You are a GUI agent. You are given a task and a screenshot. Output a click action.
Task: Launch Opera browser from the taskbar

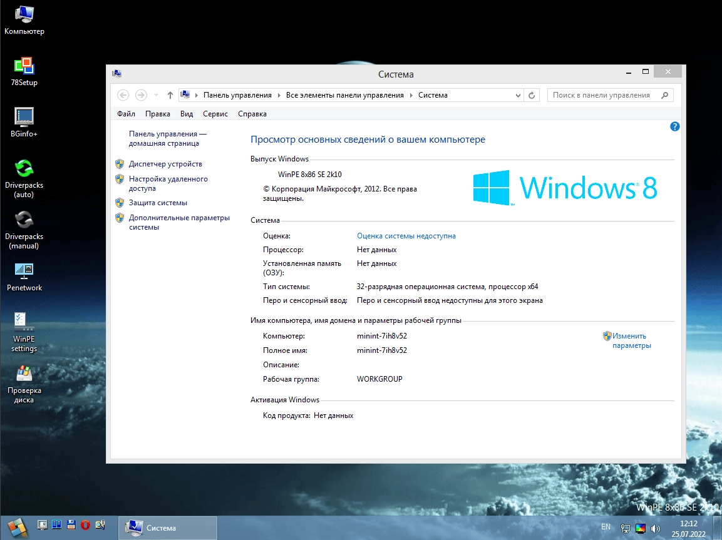click(x=85, y=525)
